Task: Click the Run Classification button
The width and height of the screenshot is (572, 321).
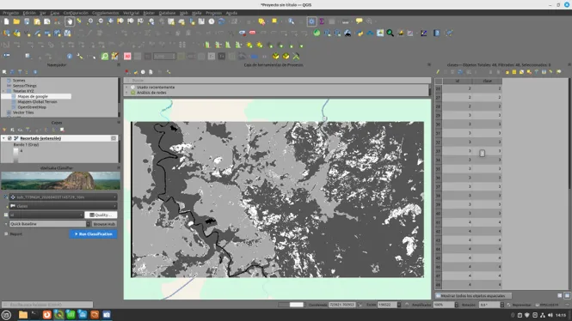Action: tap(94, 234)
